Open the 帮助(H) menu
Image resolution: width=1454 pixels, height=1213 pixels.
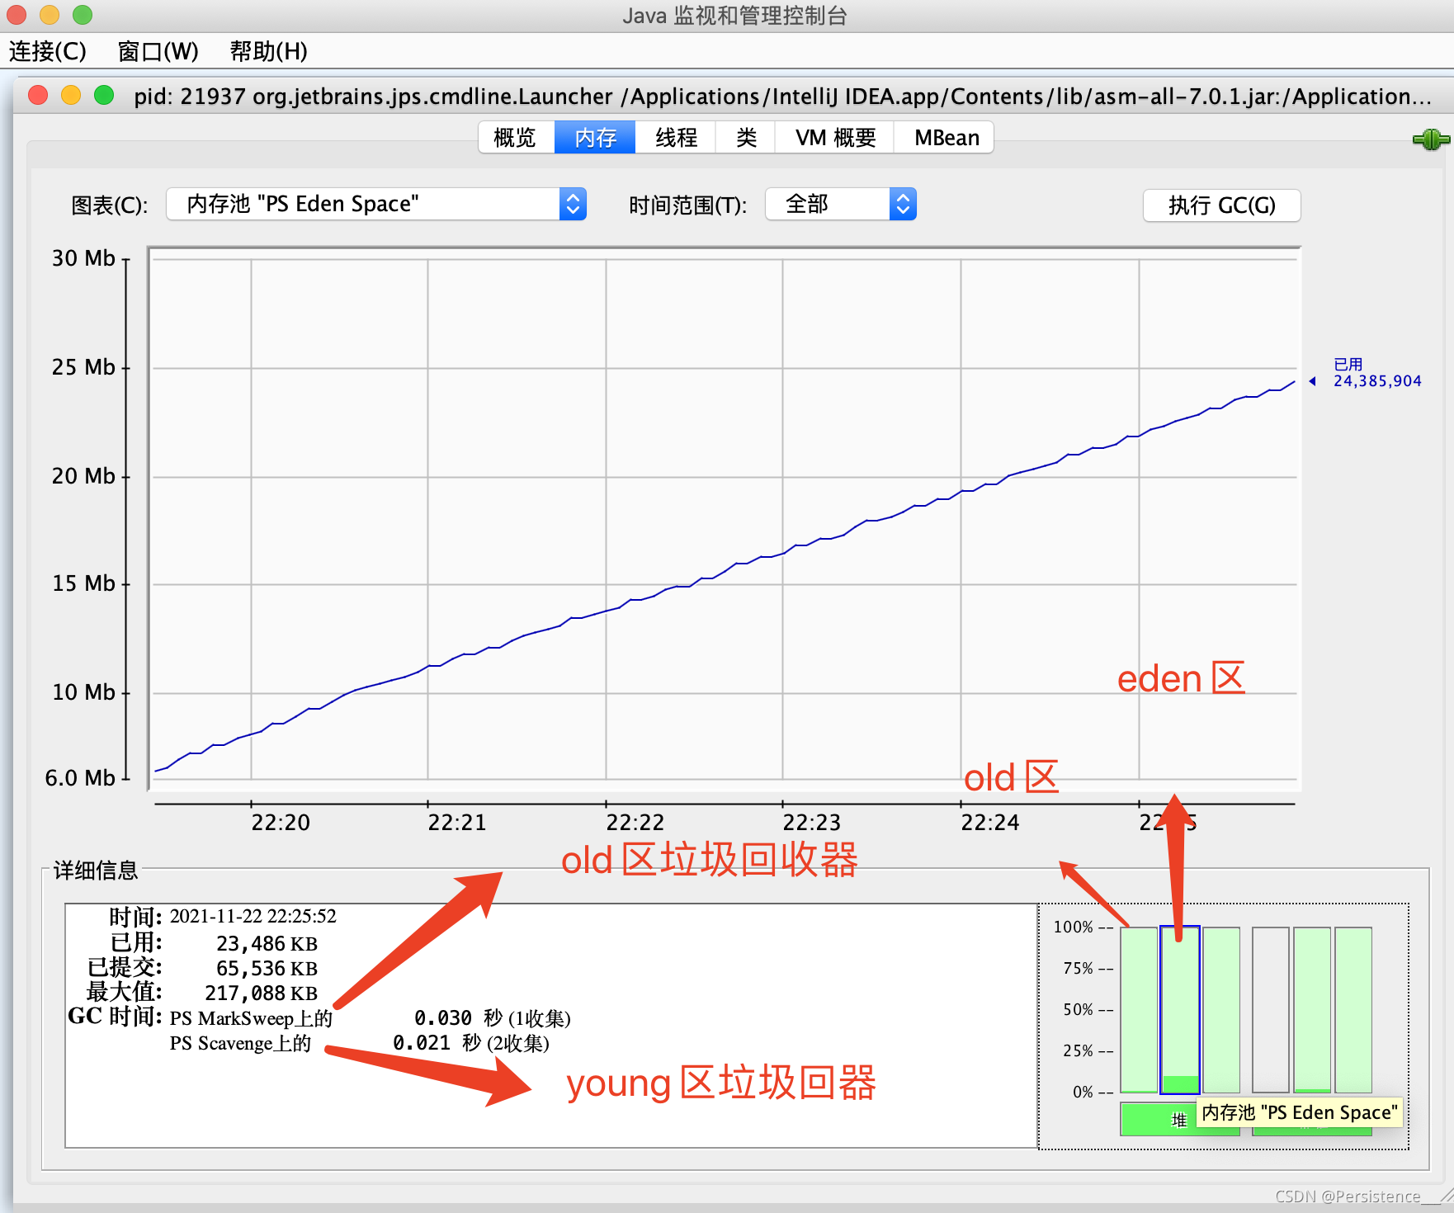[x=268, y=51]
